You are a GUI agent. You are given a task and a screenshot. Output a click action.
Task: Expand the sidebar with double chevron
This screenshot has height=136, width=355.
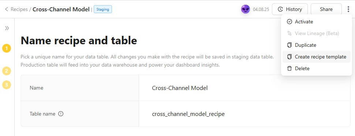[x=7, y=28]
